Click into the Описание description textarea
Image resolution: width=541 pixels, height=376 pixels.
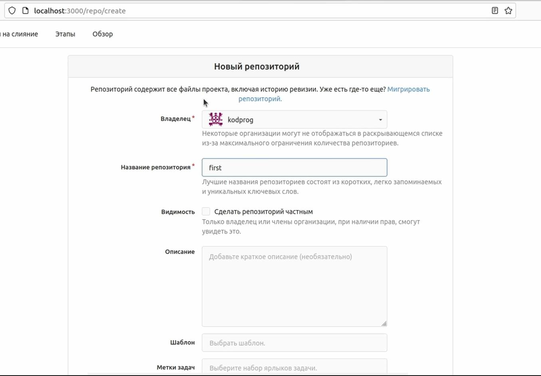[x=294, y=286]
